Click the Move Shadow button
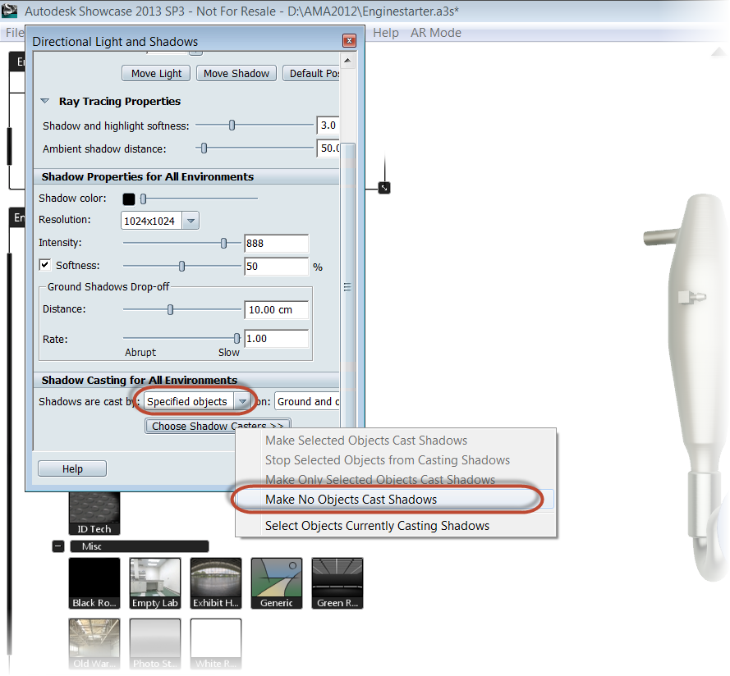 pyautogui.click(x=236, y=74)
